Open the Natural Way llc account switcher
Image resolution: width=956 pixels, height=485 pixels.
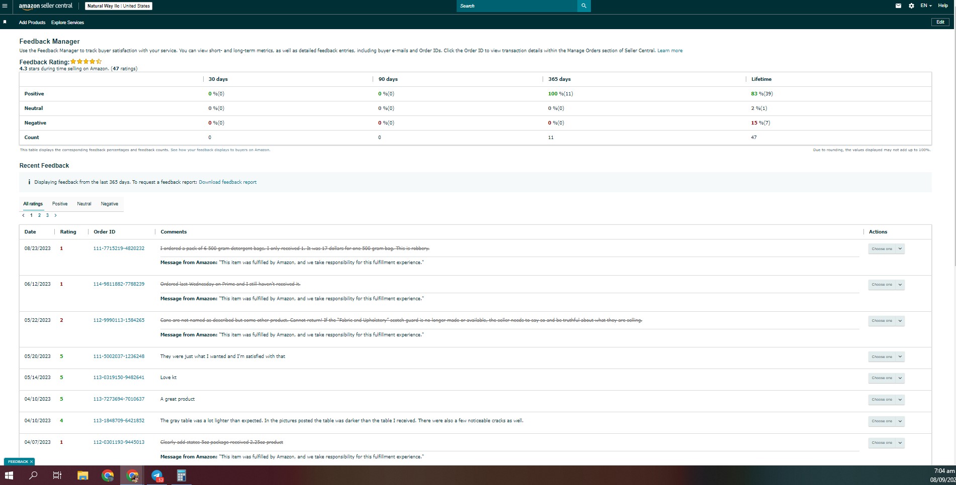point(118,6)
